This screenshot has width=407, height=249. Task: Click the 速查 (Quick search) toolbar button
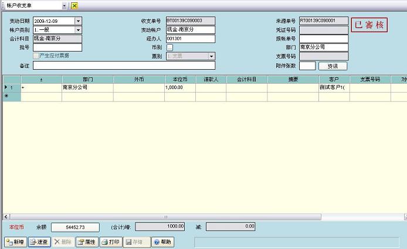point(39,241)
